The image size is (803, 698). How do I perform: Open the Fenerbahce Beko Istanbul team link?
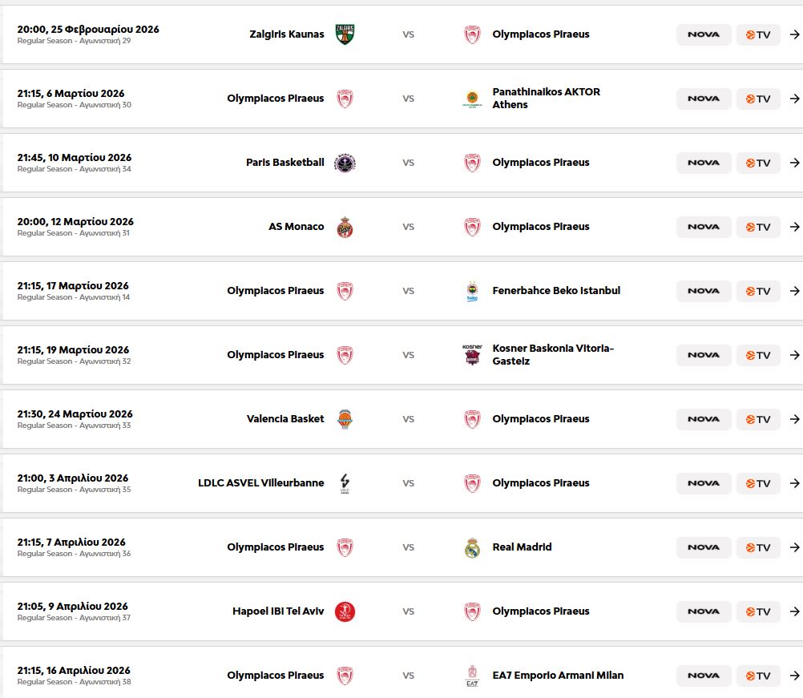[556, 291]
